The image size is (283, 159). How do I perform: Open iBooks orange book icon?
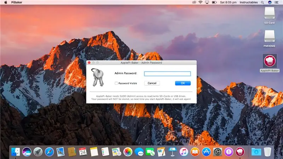tap(195, 152)
